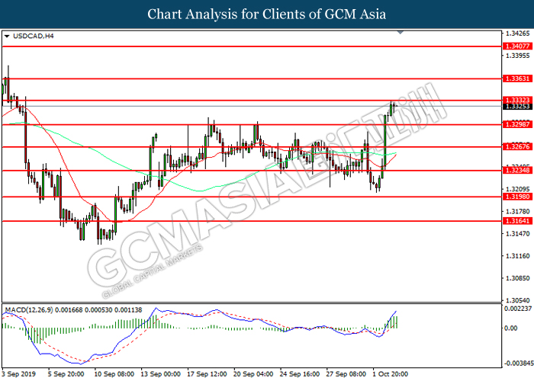
Task: Click the 5 Sep 20:00 time label
Action: [66, 374]
